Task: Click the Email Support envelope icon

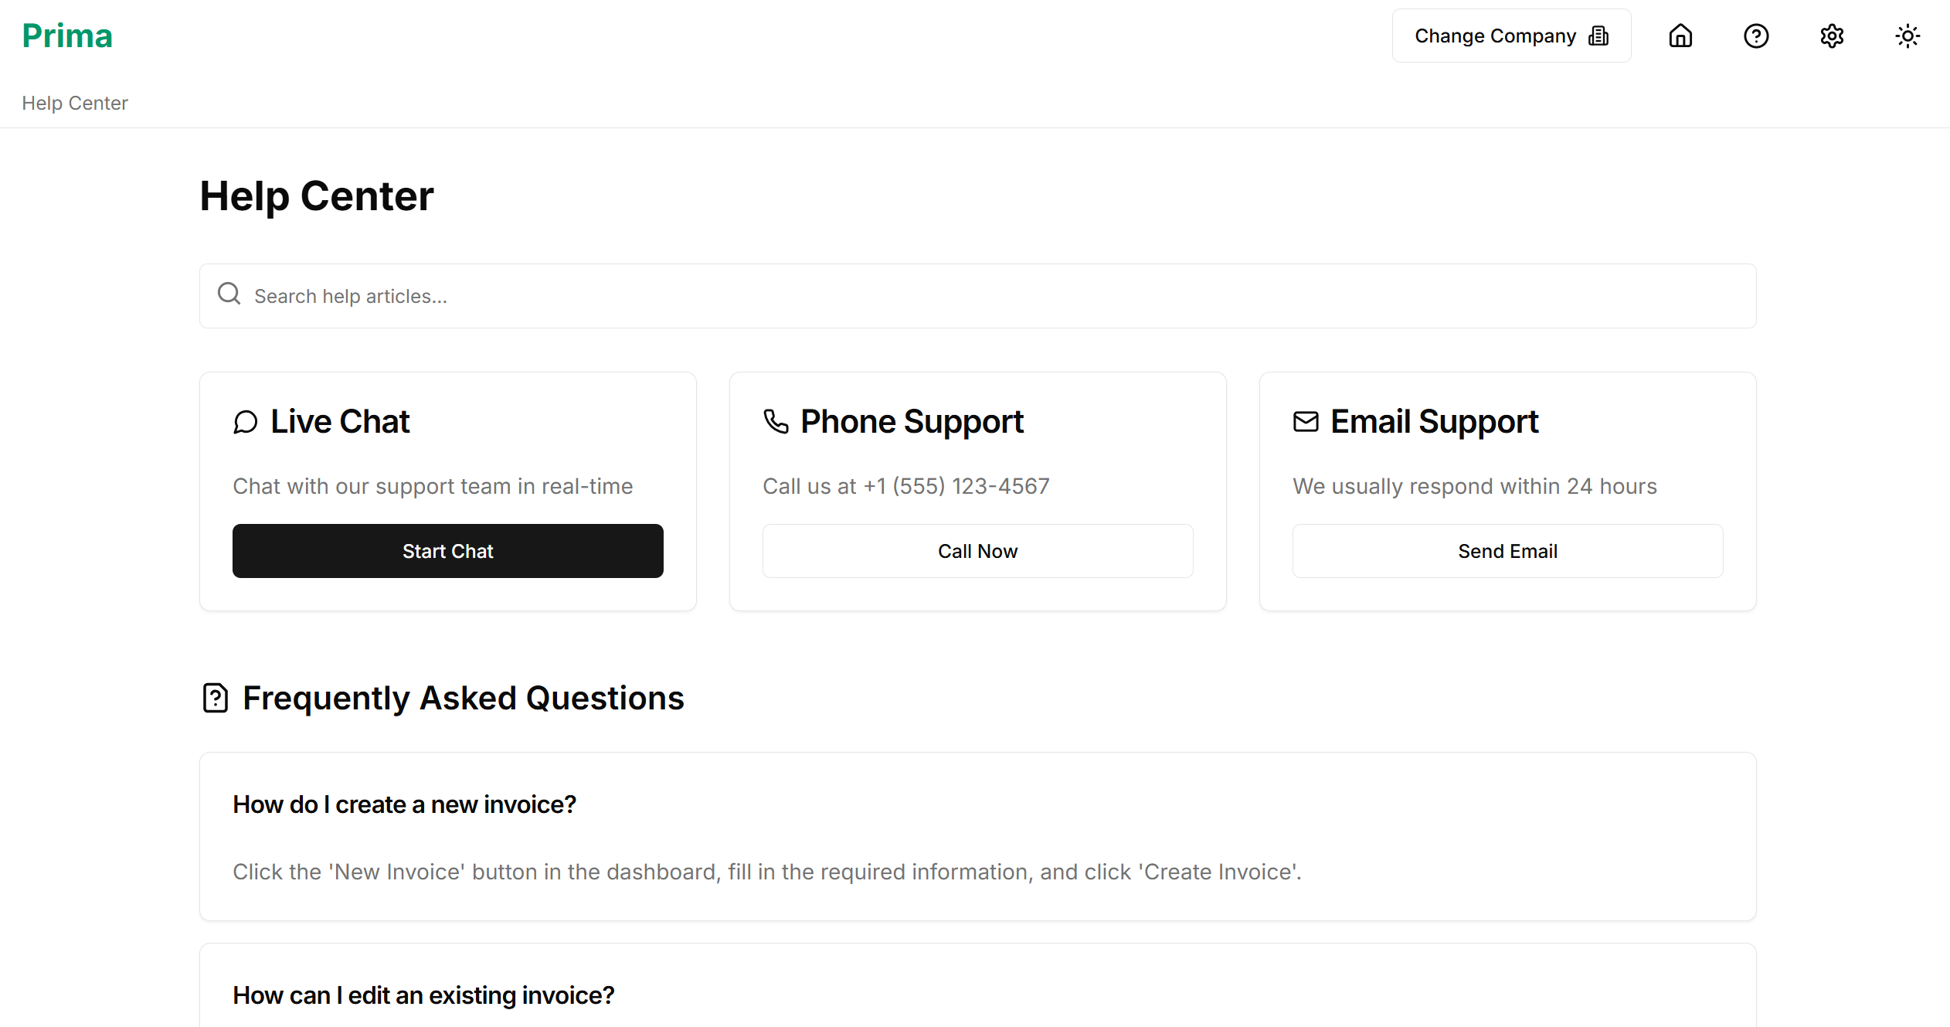Action: (1306, 421)
